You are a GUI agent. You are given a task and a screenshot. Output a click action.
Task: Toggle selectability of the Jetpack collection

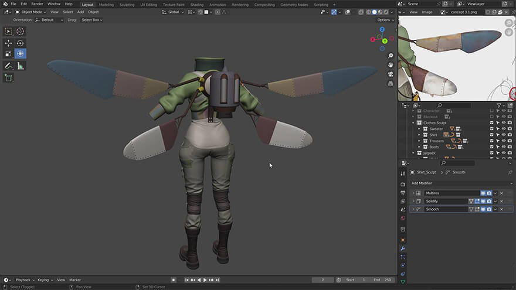[498, 153]
